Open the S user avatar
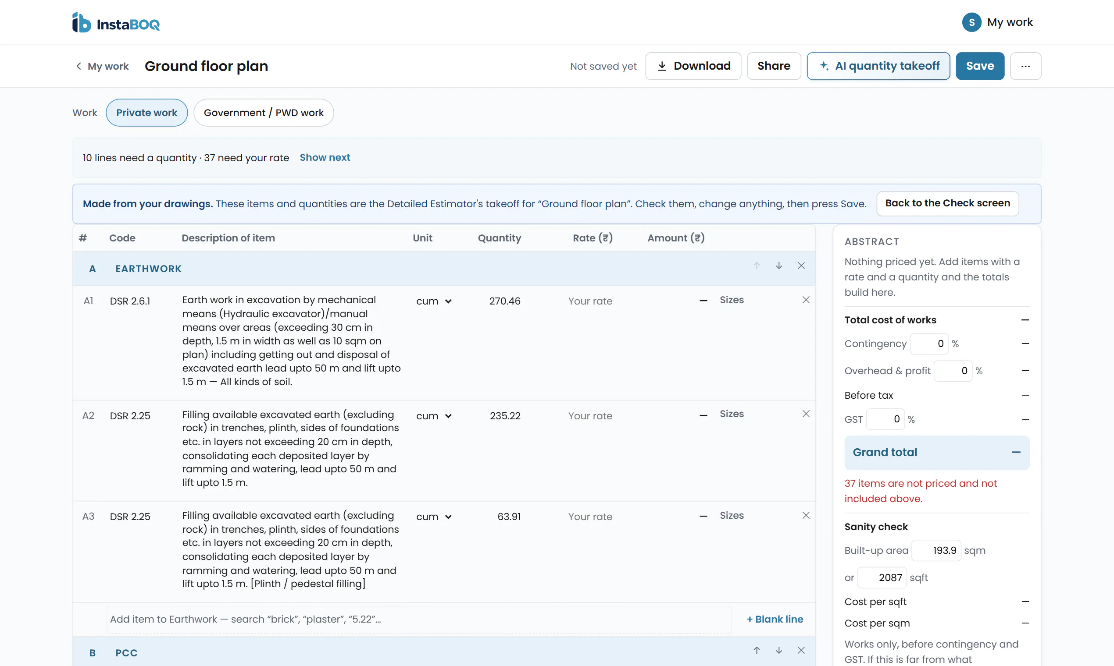 971,22
